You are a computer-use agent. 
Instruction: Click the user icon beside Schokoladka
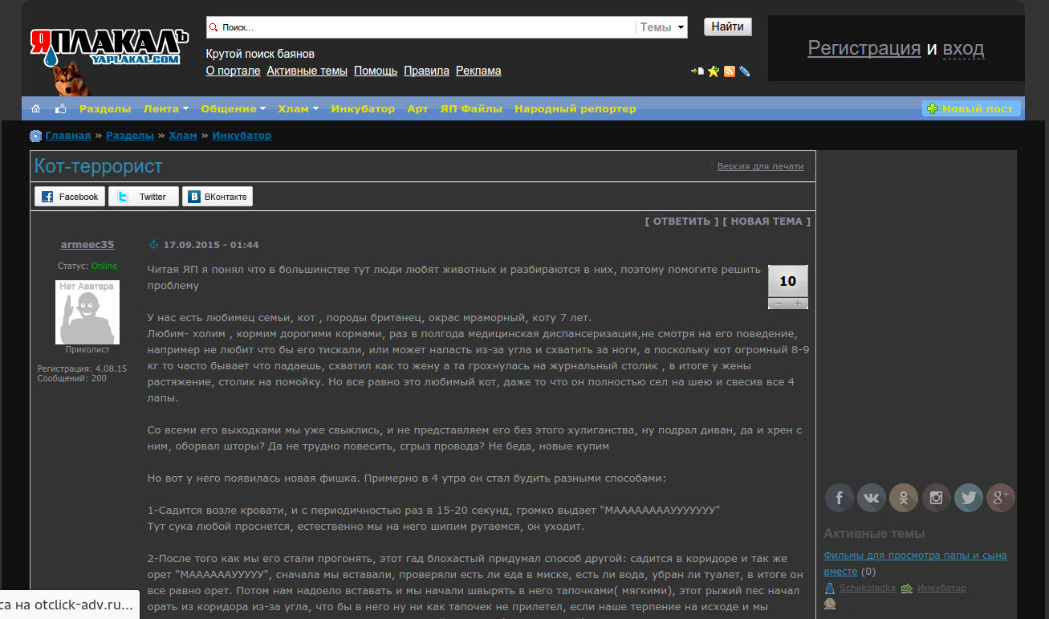pos(830,588)
